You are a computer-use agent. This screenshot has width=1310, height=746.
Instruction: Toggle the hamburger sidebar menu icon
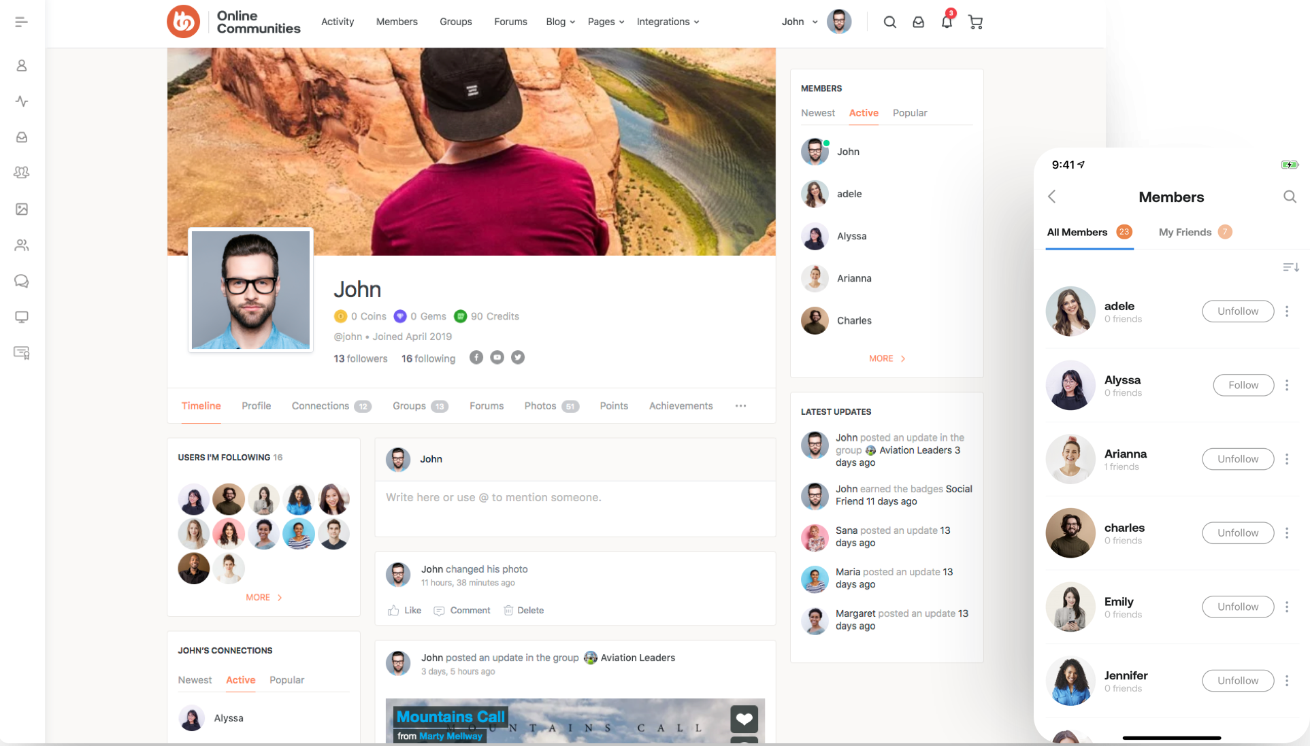pyautogui.click(x=21, y=22)
